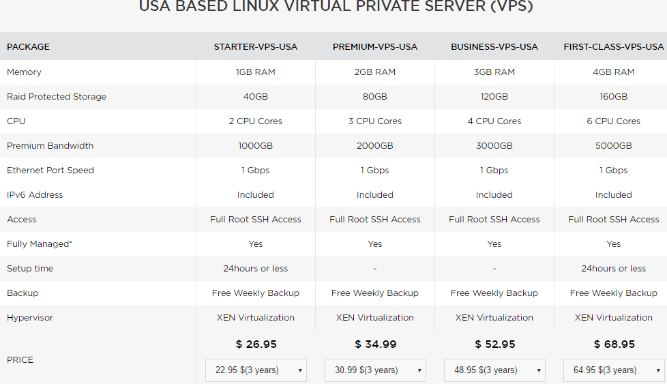Click the PRICE row label

20,360
